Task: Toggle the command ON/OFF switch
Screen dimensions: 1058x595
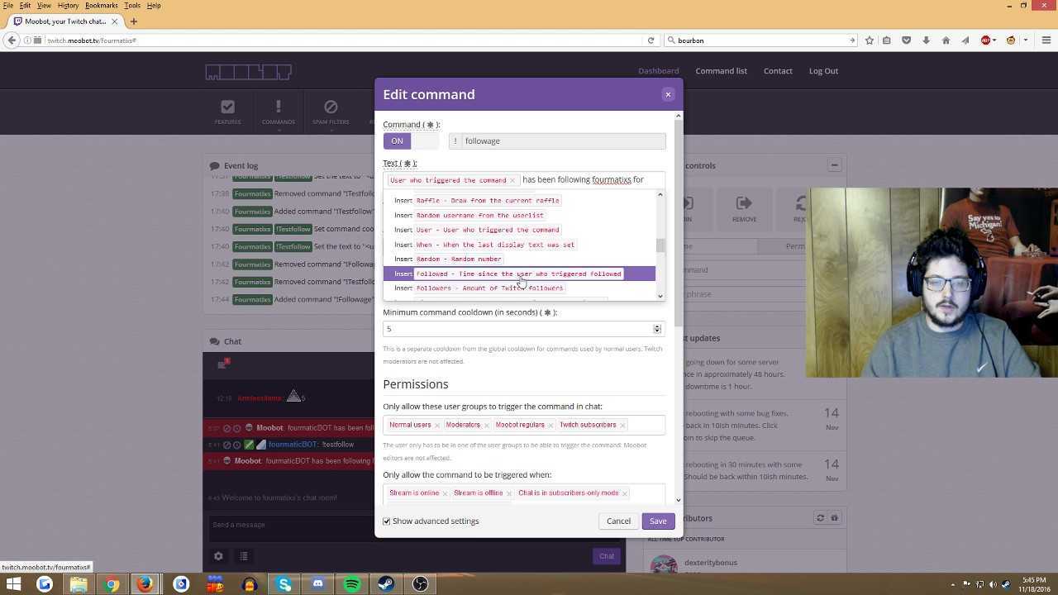Action: click(x=411, y=141)
